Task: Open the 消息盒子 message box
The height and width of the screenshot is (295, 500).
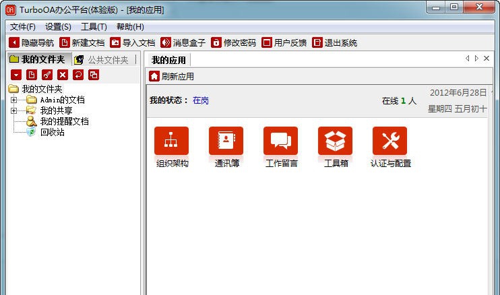Action: click(x=183, y=42)
